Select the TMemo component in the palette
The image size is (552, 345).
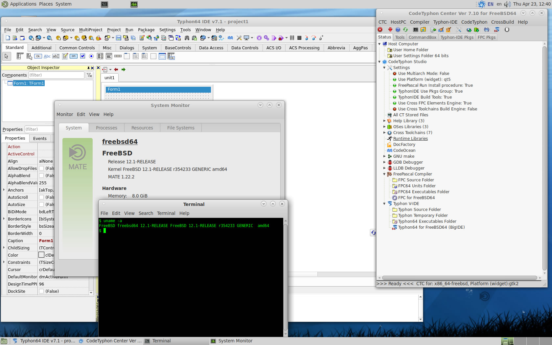[x=65, y=56]
